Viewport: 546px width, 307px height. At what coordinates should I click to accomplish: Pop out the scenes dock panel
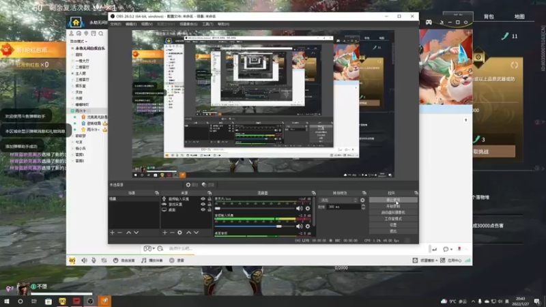(x=157, y=193)
